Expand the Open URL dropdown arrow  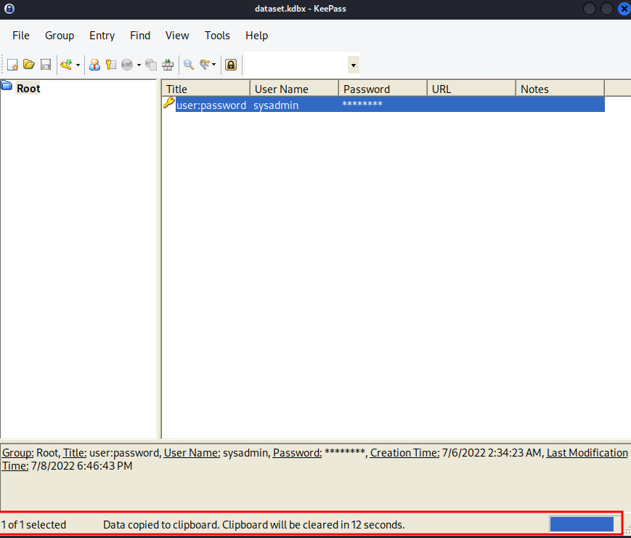pyautogui.click(x=139, y=65)
